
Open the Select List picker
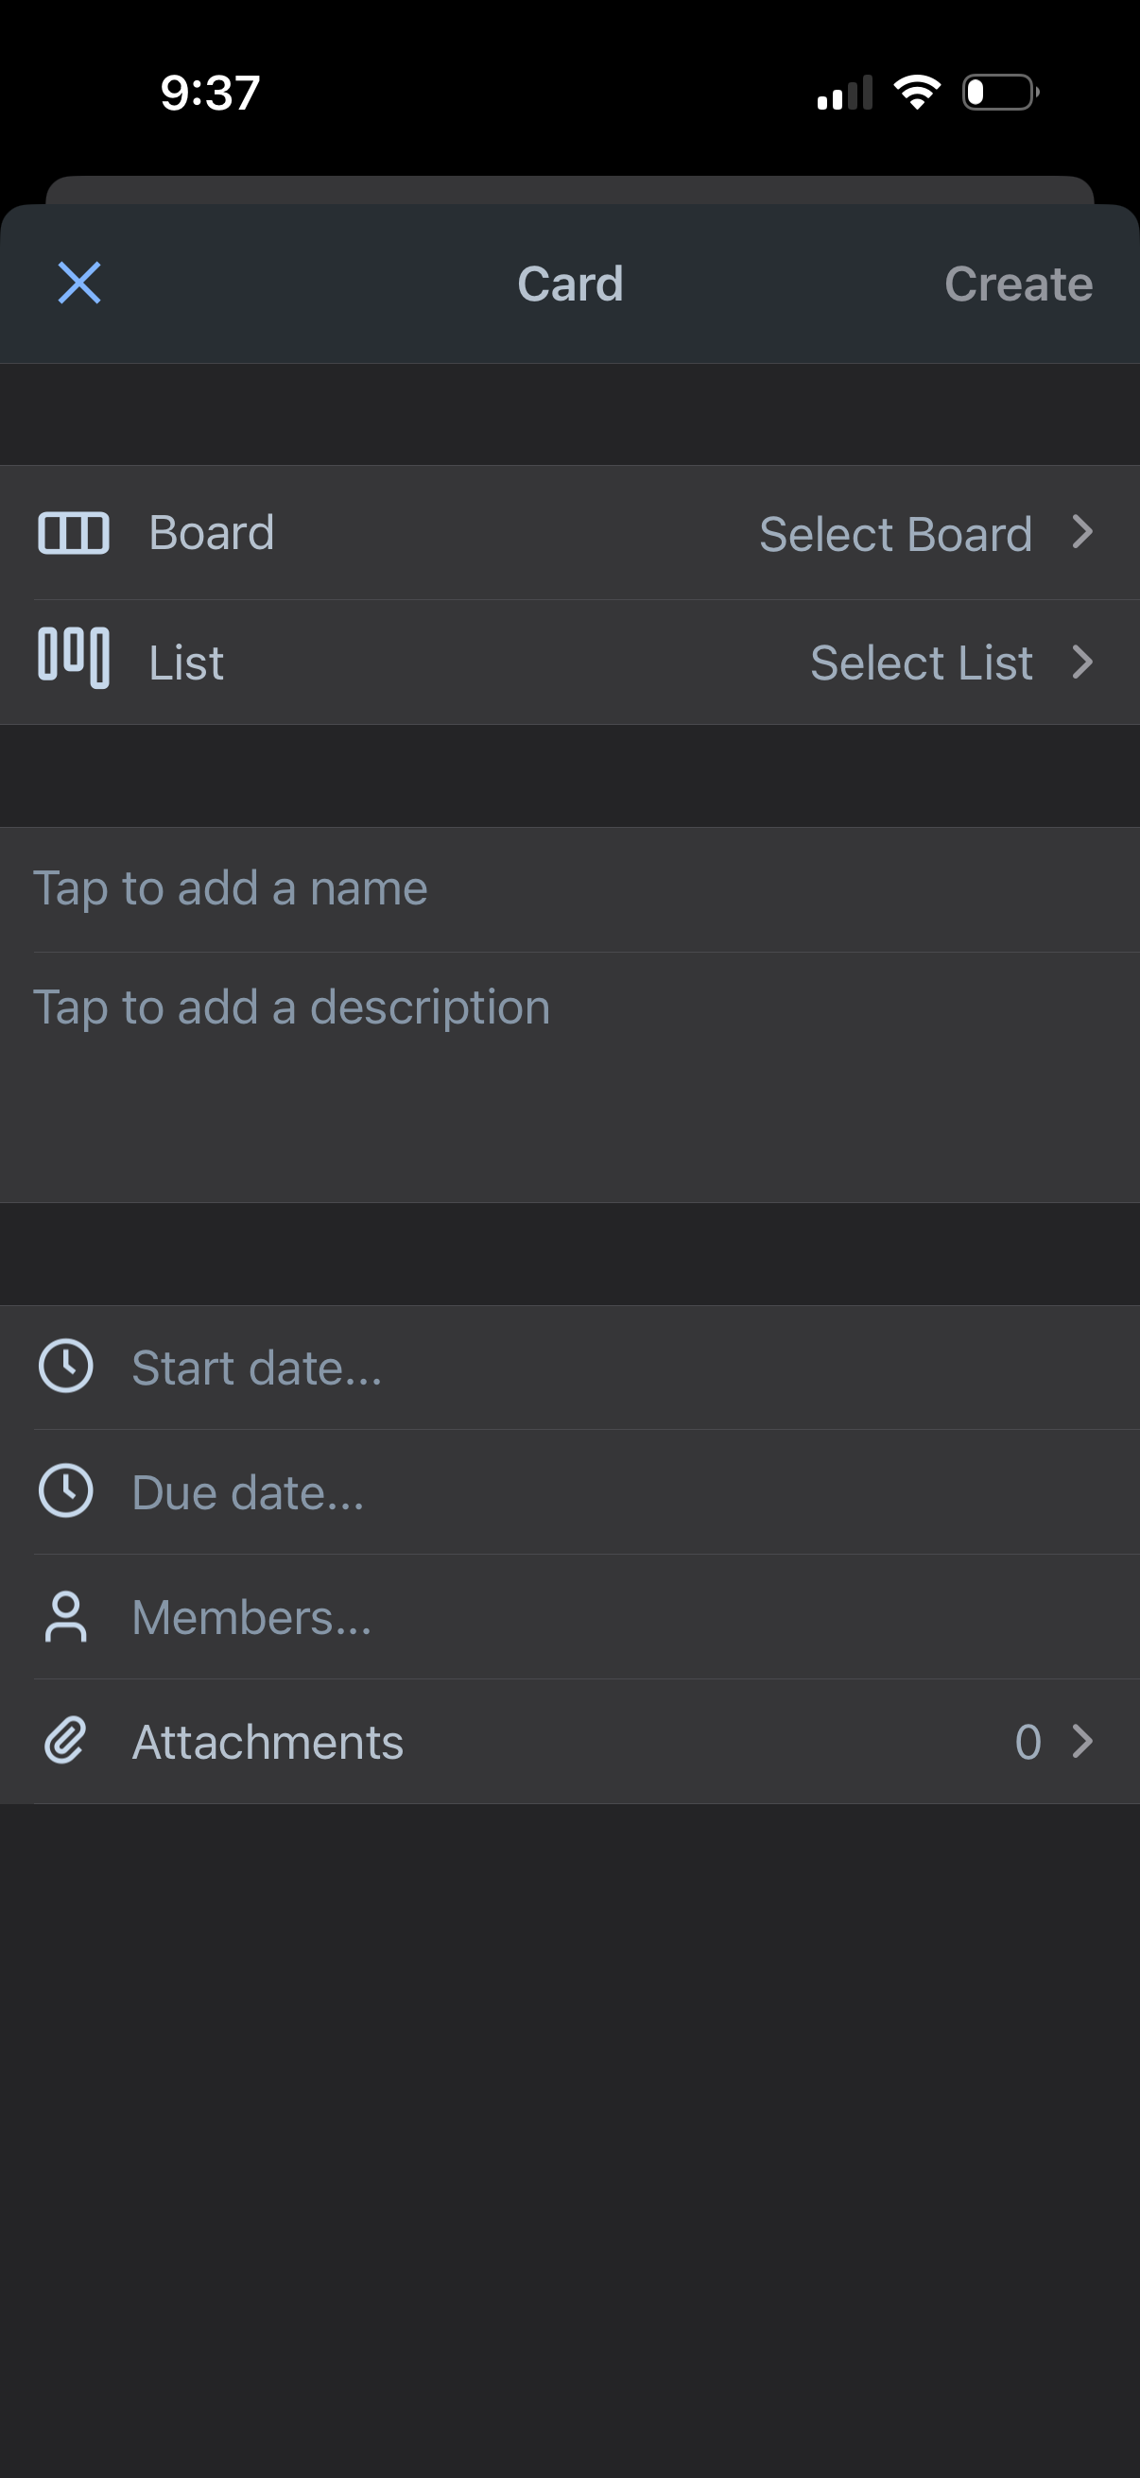point(921,663)
